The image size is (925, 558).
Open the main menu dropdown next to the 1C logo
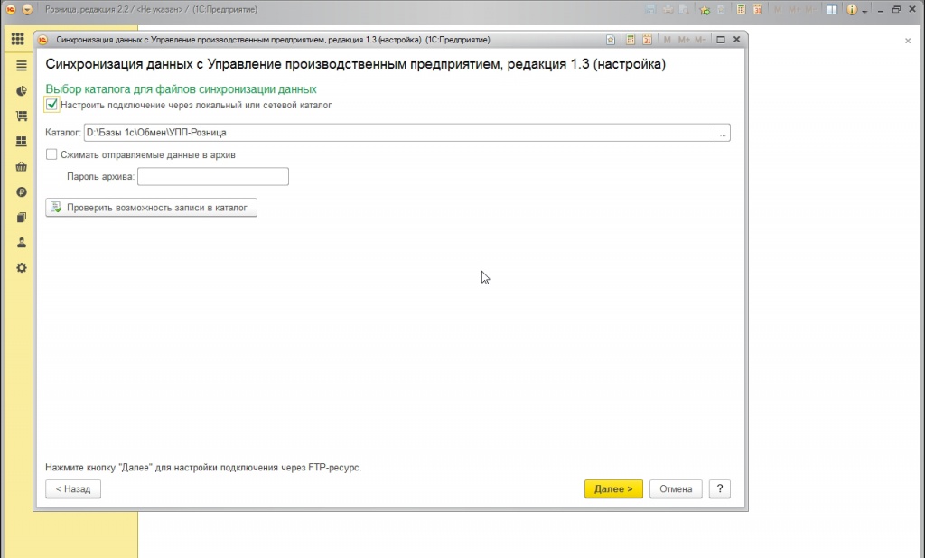coord(27,9)
